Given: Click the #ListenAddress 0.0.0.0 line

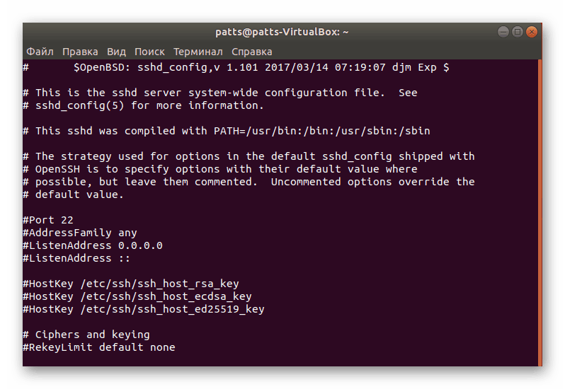Looking at the screenshot, I should [x=93, y=245].
